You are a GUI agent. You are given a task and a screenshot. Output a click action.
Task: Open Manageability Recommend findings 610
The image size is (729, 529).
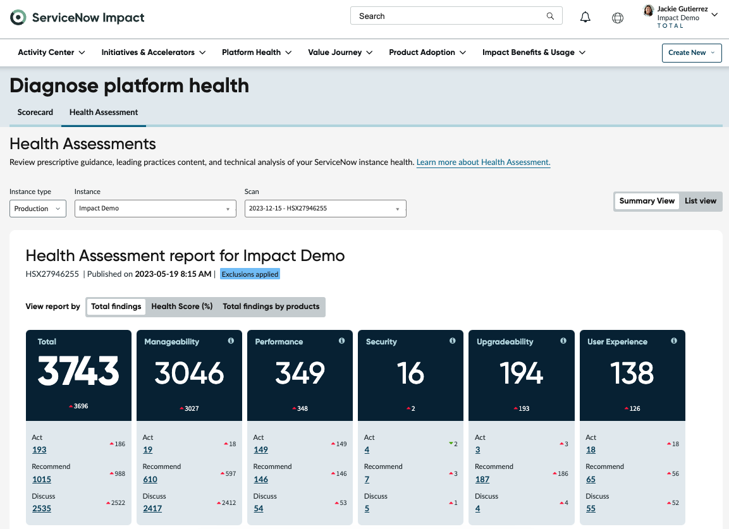pos(150,479)
